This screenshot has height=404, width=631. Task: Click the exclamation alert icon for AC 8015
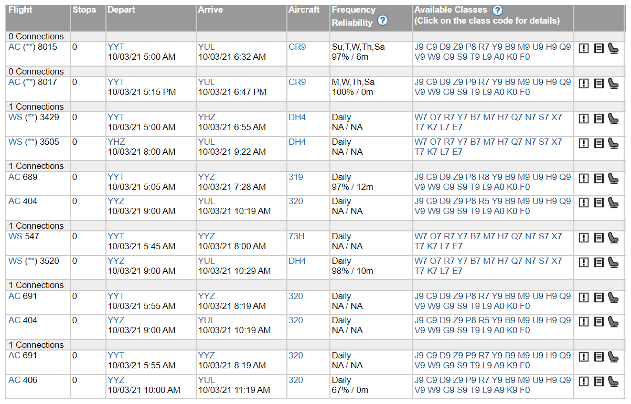[583, 48]
